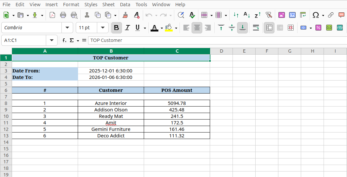Click the Save document icon
Image resolution: width=347 pixels, height=177 pixels.
(x=35, y=15)
